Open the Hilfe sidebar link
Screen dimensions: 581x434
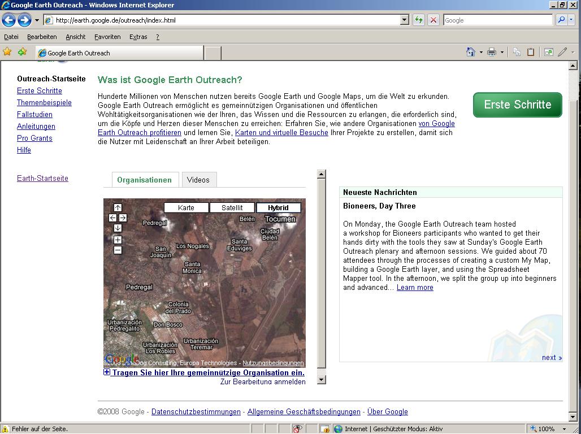(x=24, y=150)
